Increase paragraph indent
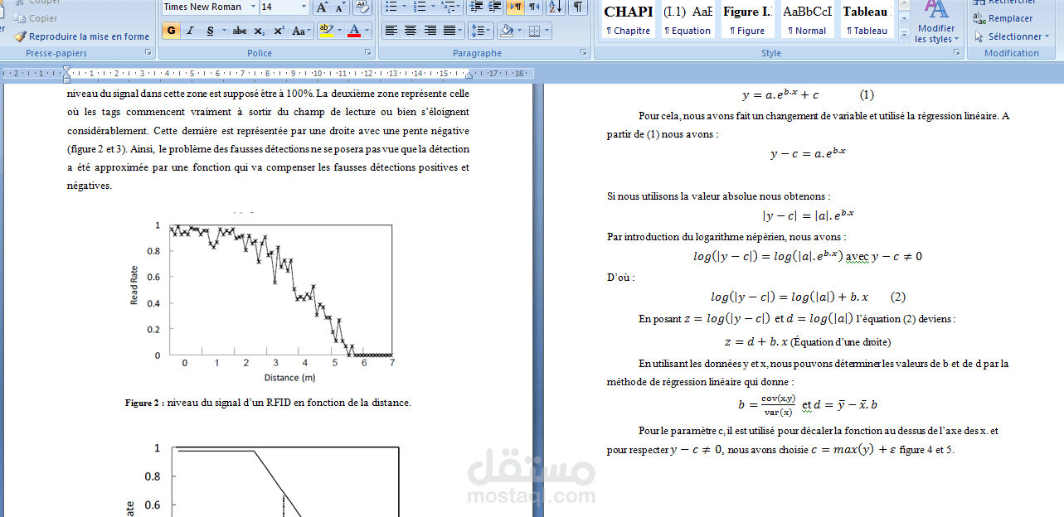The width and height of the screenshot is (1064, 517). [494, 7]
